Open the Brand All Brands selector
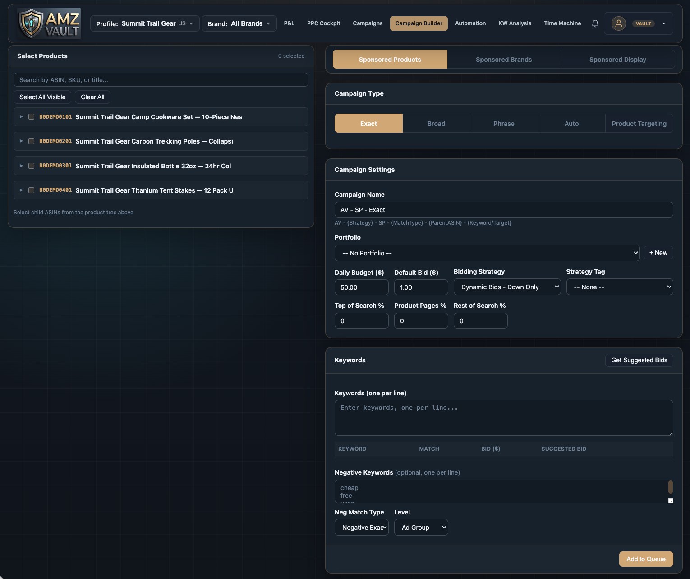 239,23
